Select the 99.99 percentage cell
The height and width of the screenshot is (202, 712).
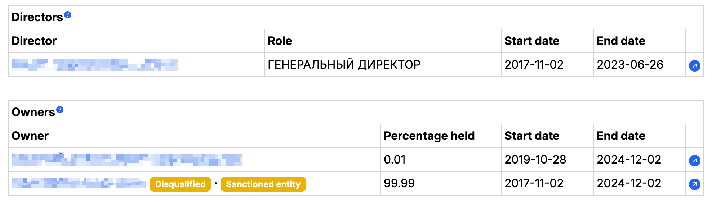[x=441, y=183]
